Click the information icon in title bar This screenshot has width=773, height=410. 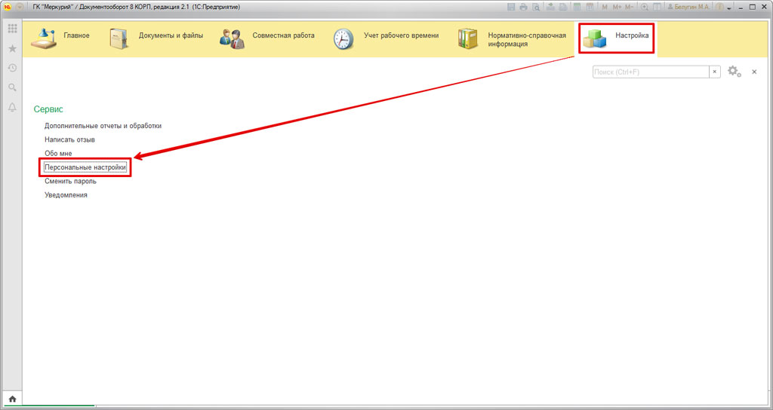pos(719,7)
